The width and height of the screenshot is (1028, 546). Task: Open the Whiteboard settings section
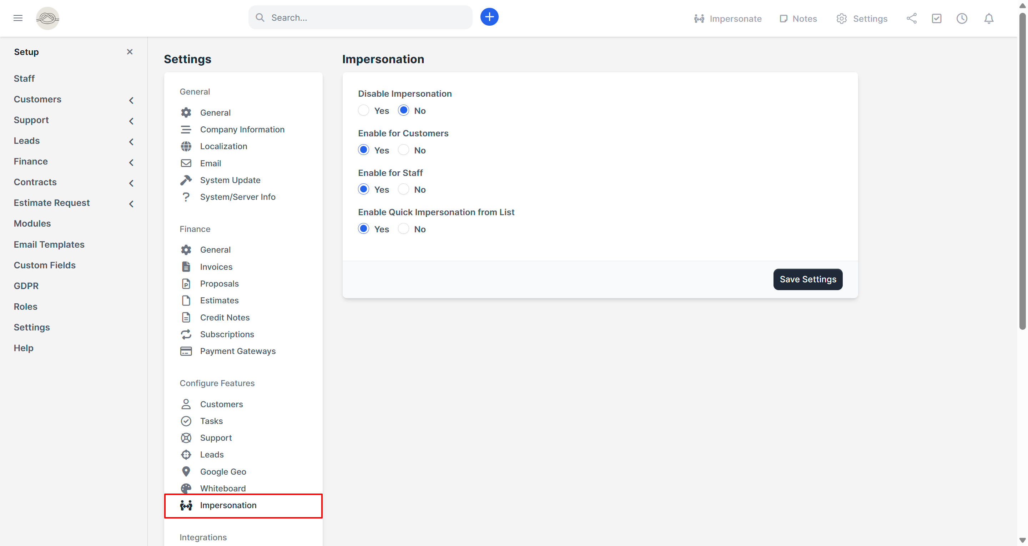click(223, 488)
